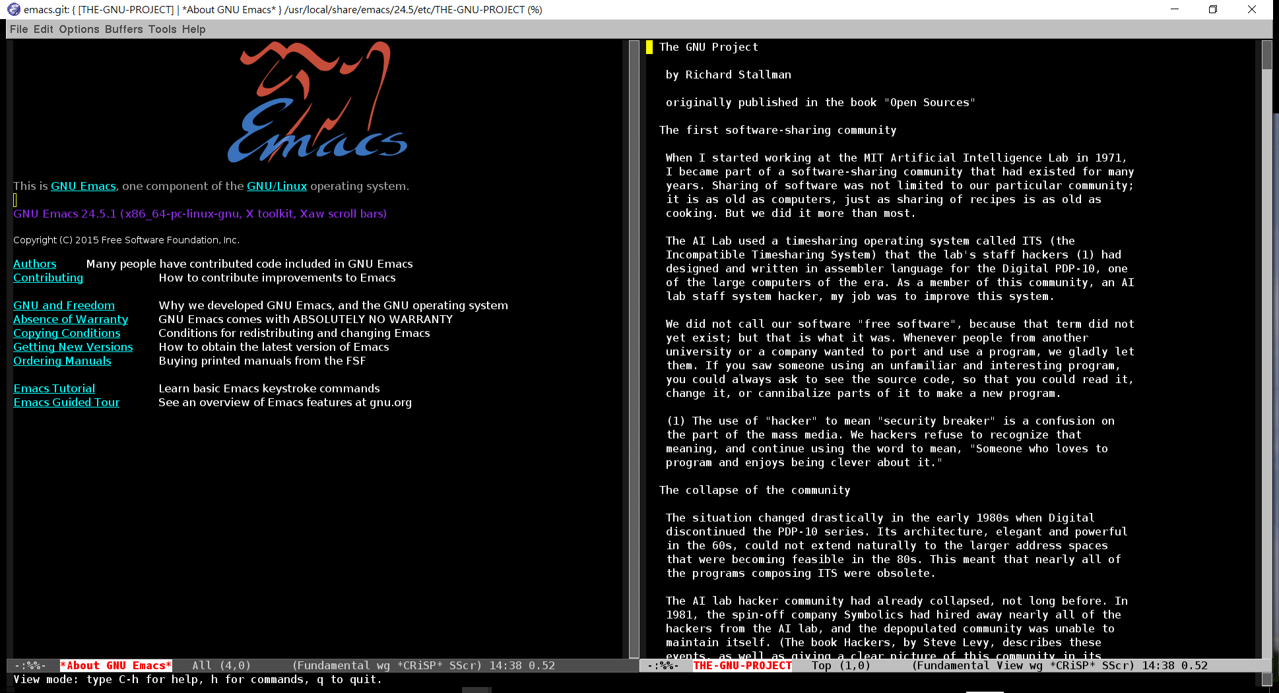Open the Tools menu
This screenshot has width=1279, height=693.
pyautogui.click(x=162, y=29)
